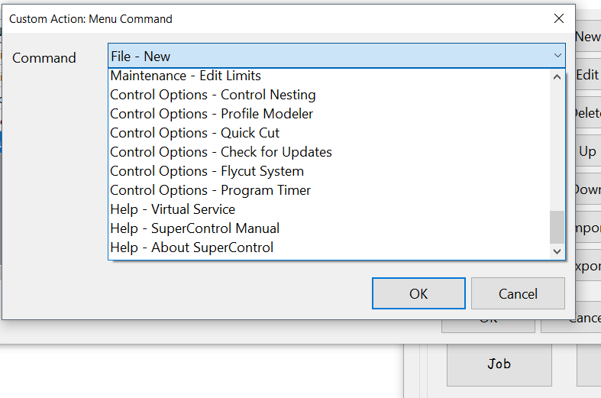Select Control Options - Profile Modeler entry
The width and height of the screenshot is (601, 398).
tap(329, 114)
